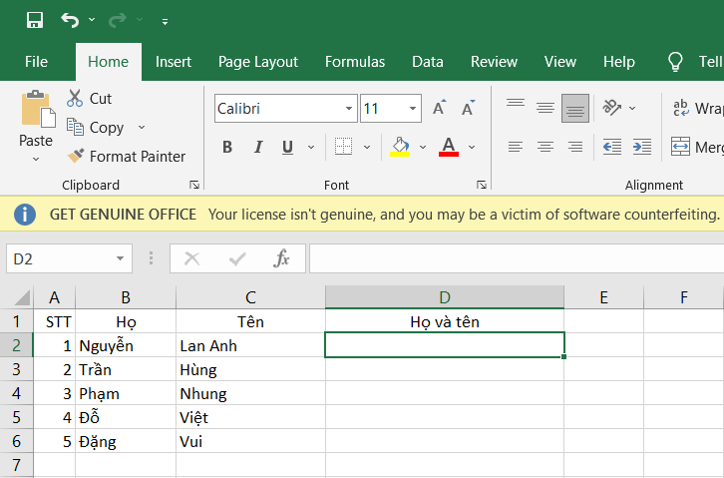Select all cells corner triangle

point(21,297)
